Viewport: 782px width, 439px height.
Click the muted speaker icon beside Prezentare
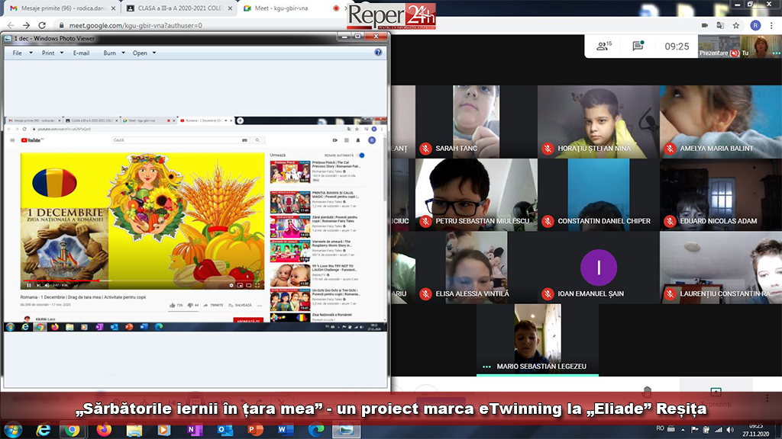pos(734,53)
